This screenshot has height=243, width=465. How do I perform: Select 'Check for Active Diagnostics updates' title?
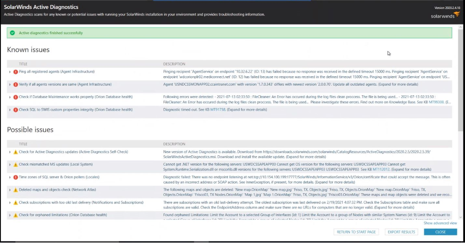click(x=73, y=152)
